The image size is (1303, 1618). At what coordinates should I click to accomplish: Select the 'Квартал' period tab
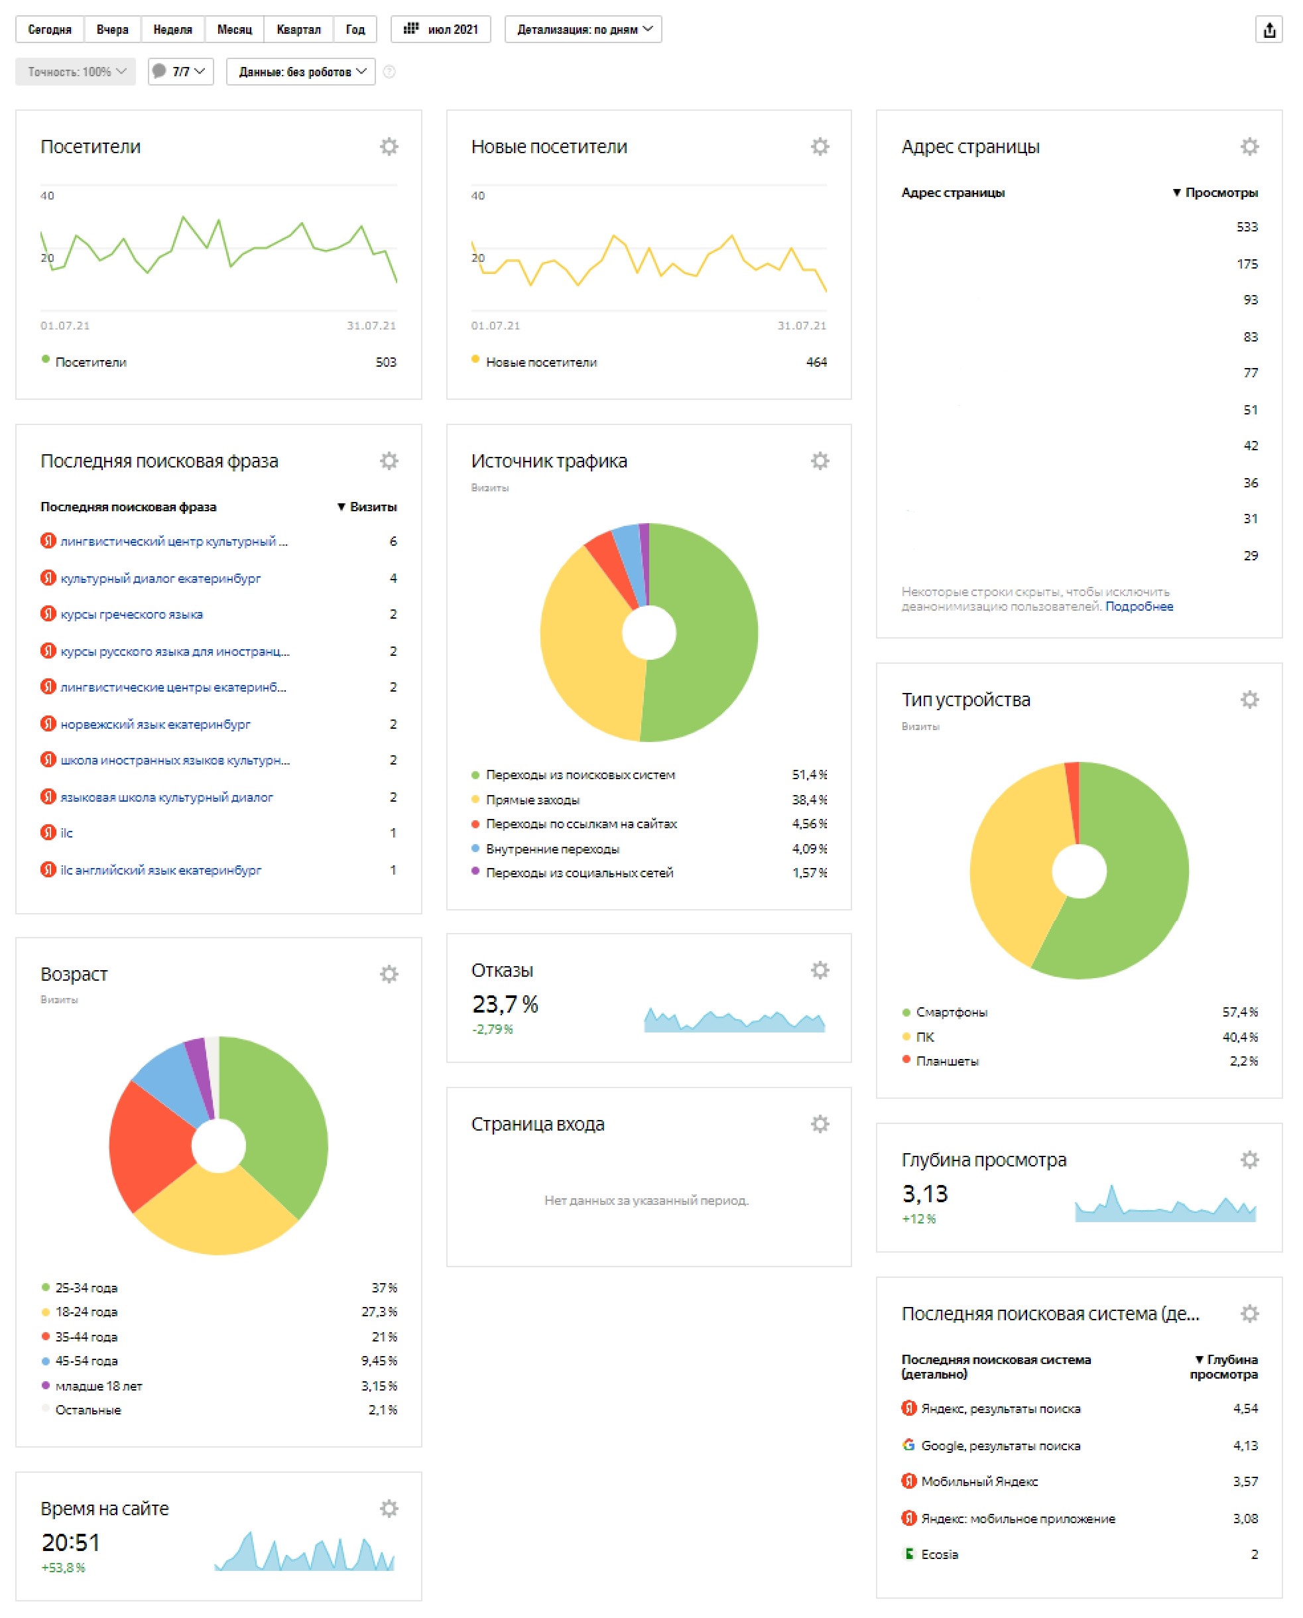[299, 29]
